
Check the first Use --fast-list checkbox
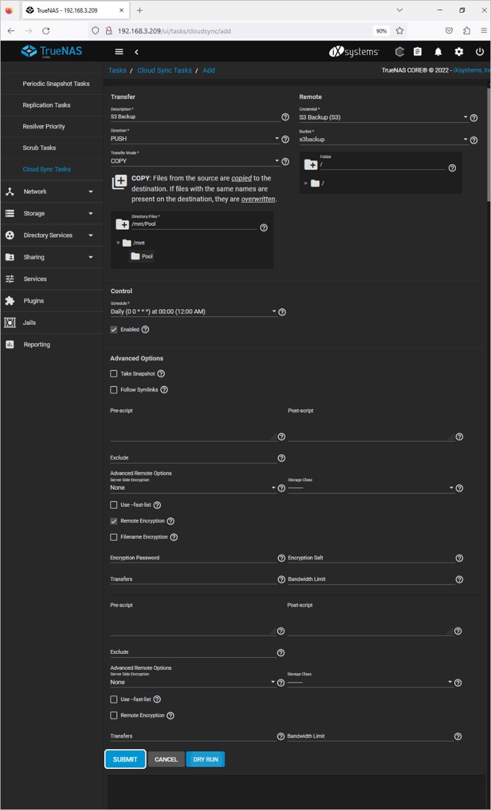point(114,505)
